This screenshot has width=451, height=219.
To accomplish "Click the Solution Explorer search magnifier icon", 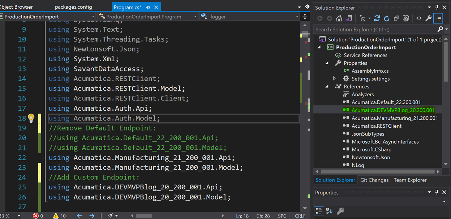I will tap(440, 29).
